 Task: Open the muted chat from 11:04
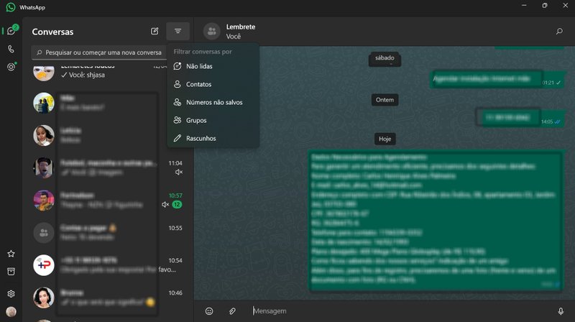(x=109, y=167)
